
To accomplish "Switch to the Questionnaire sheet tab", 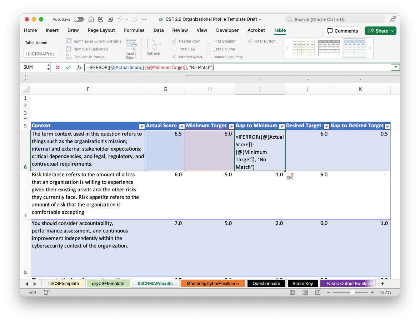I will pos(266,284).
